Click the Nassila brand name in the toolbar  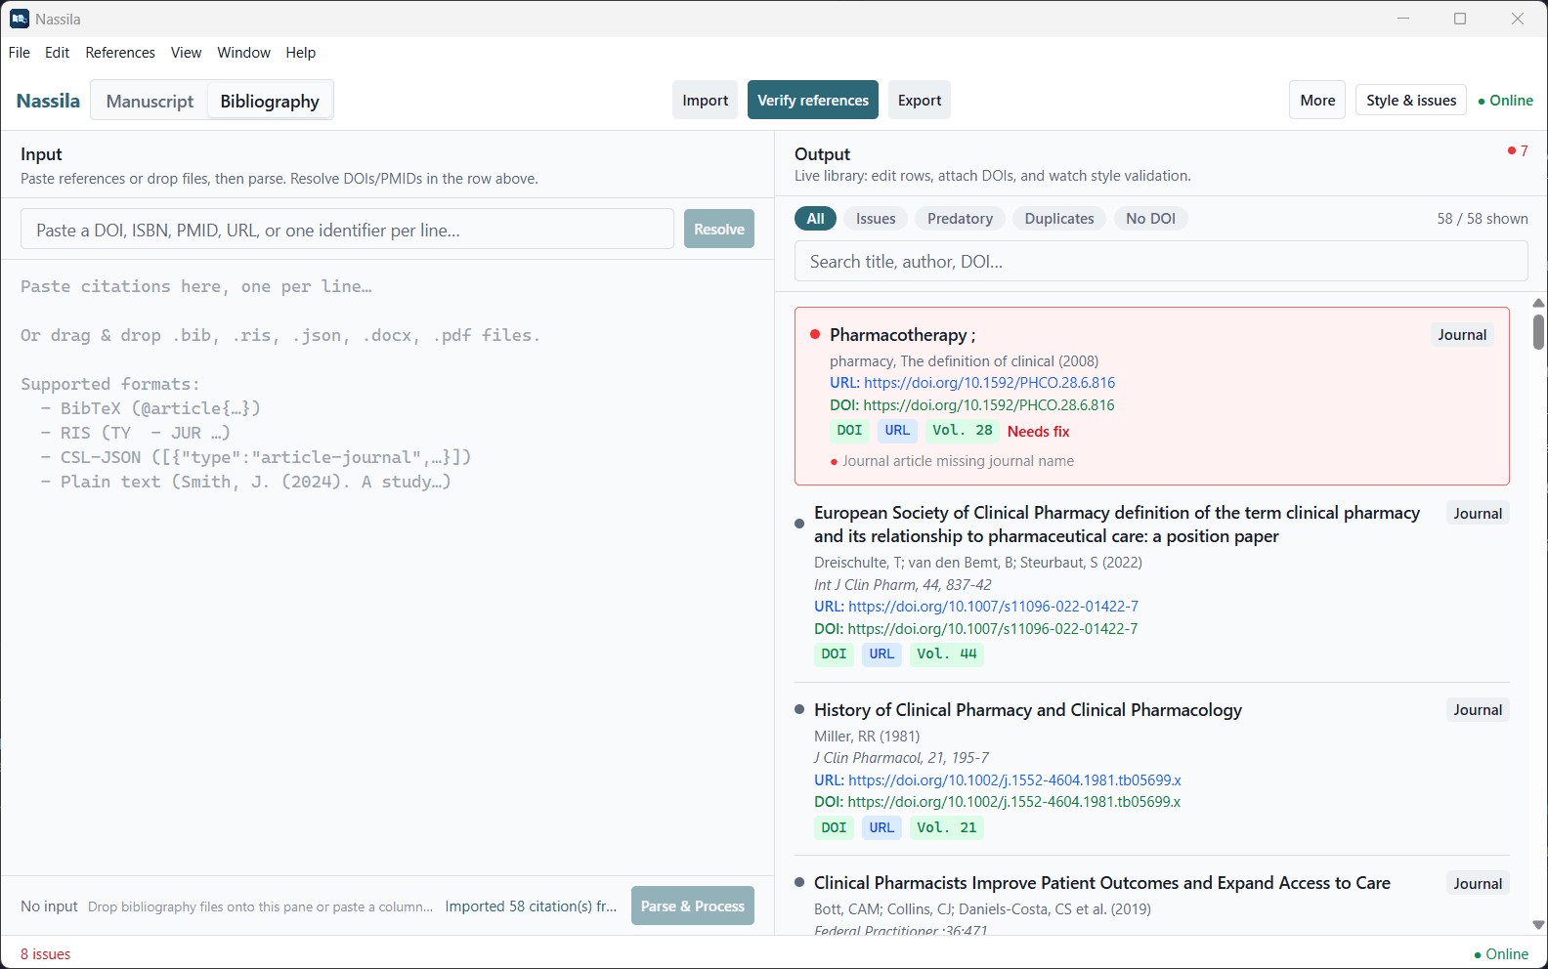pyautogui.click(x=48, y=101)
